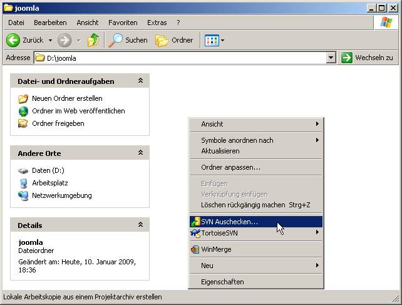Click the shared folder icon
This screenshot has height=305, width=402.
click(23, 123)
